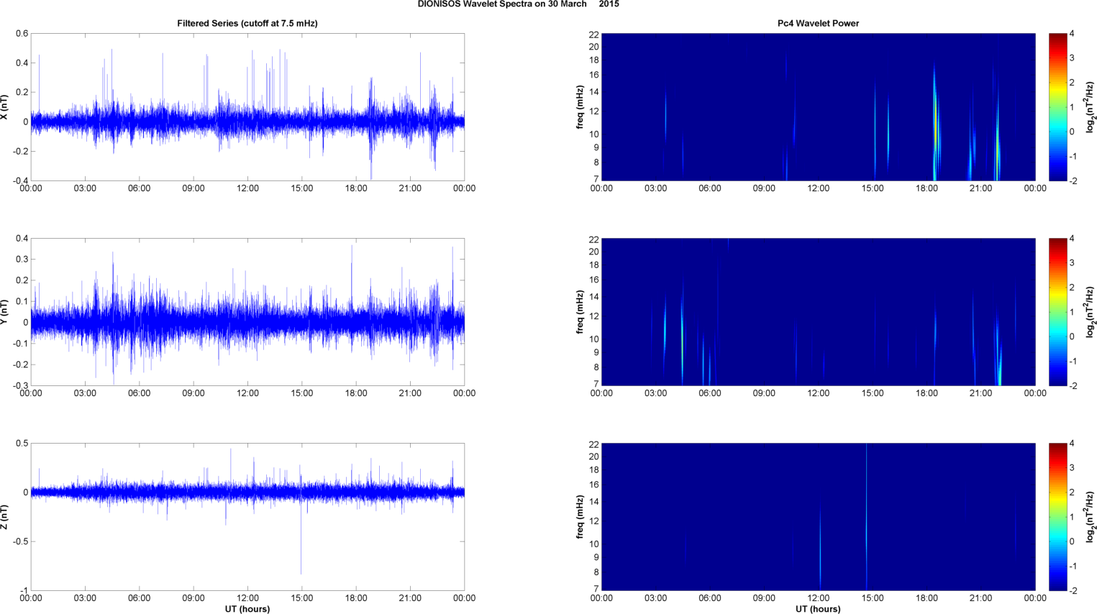Screen dimensions: 1097x614
Task: Click the DIONISOS Wavelet Spectra figure title
Action: pos(518,4)
